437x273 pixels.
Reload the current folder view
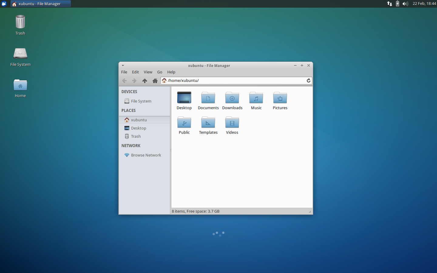click(x=308, y=80)
